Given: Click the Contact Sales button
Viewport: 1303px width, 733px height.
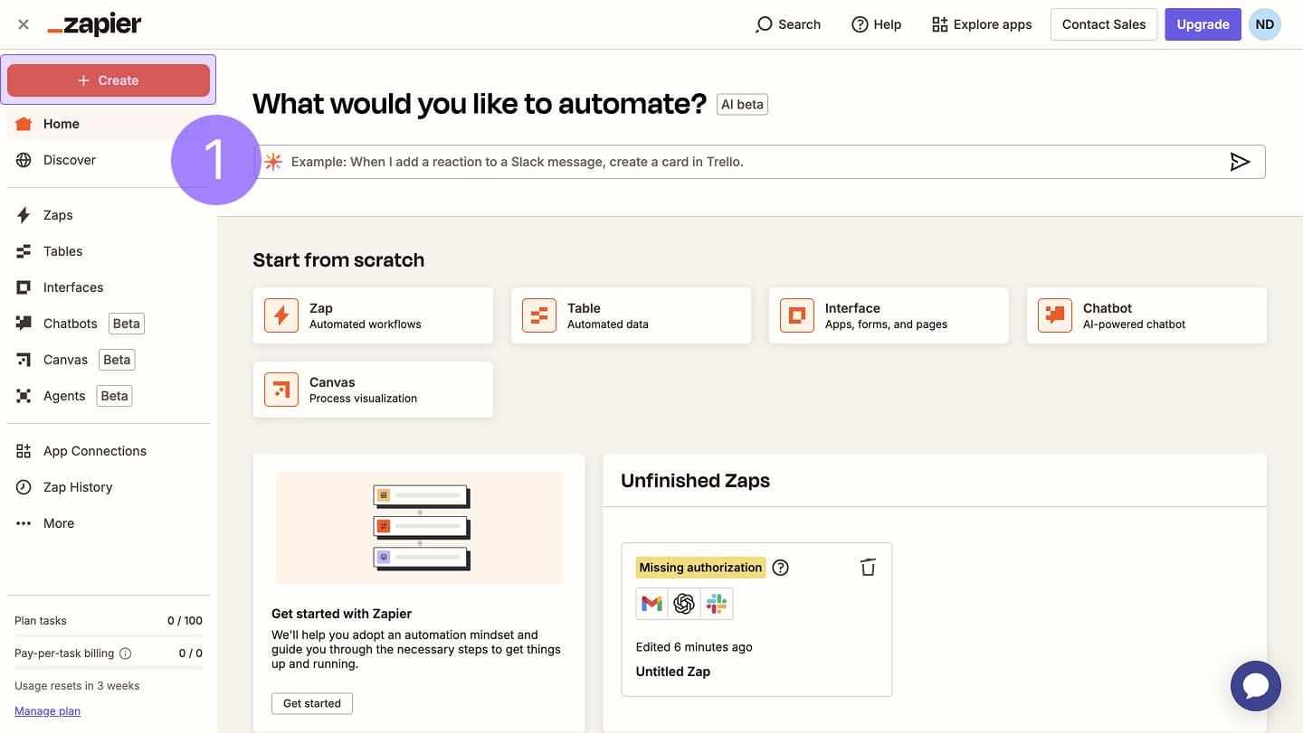Looking at the screenshot, I should click(1104, 24).
